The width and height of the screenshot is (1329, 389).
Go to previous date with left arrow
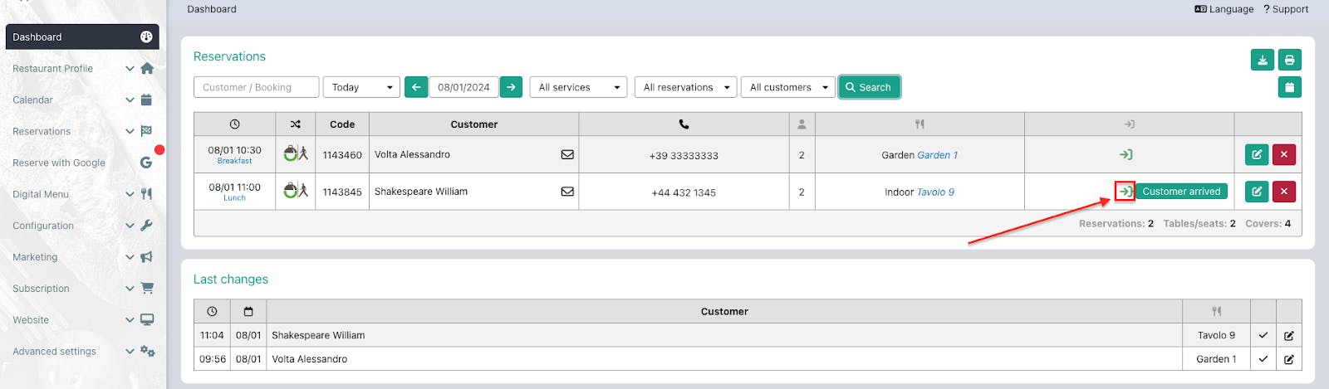[x=416, y=87]
